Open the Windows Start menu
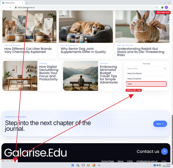Screen dimensions: 173x168 tap(73, 165)
